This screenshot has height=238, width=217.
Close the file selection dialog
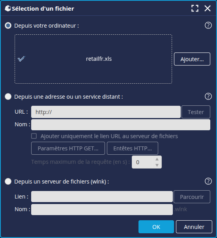click(208, 8)
